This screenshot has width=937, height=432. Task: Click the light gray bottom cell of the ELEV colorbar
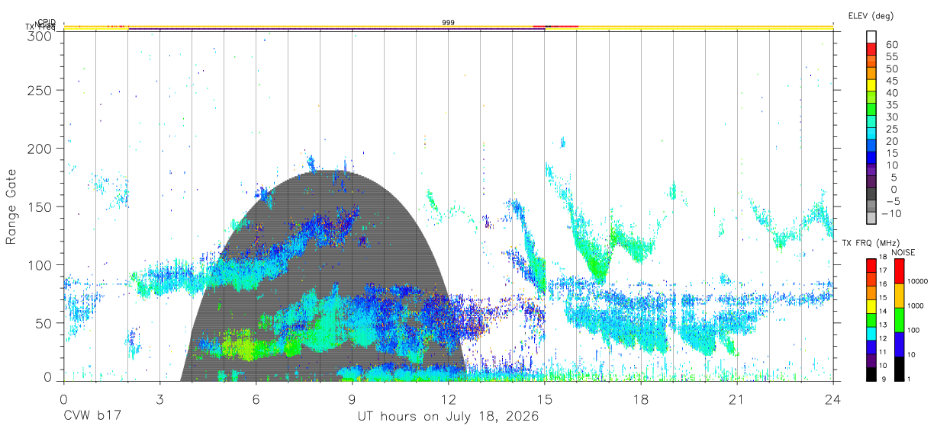point(871,219)
